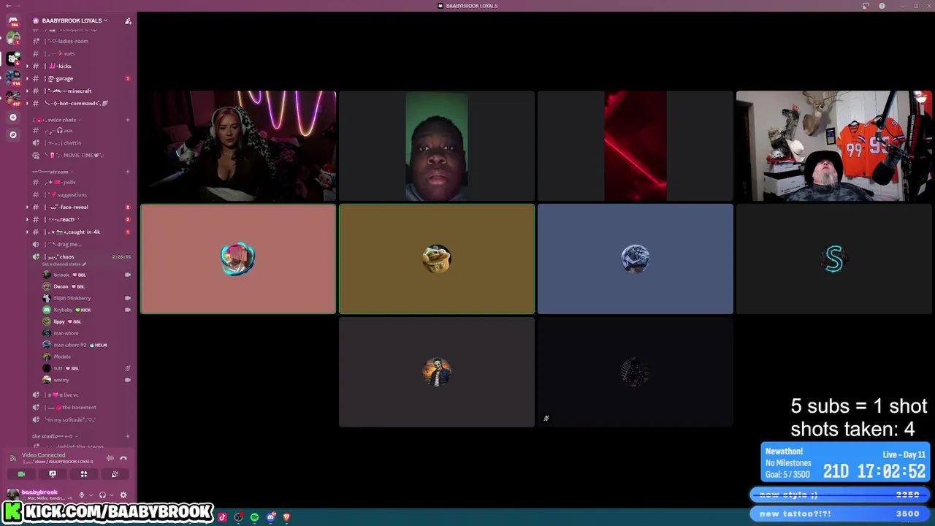Join the MOVIE TIME stage channel
The height and width of the screenshot is (526, 935).
[80, 155]
